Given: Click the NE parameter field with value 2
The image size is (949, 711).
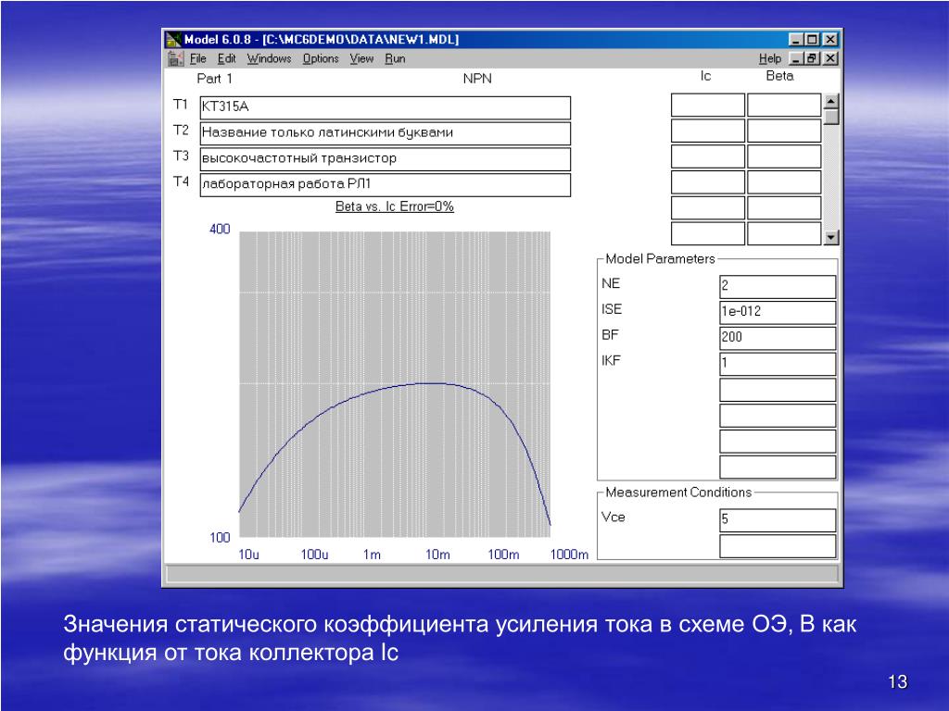Looking at the screenshot, I should (778, 287).
